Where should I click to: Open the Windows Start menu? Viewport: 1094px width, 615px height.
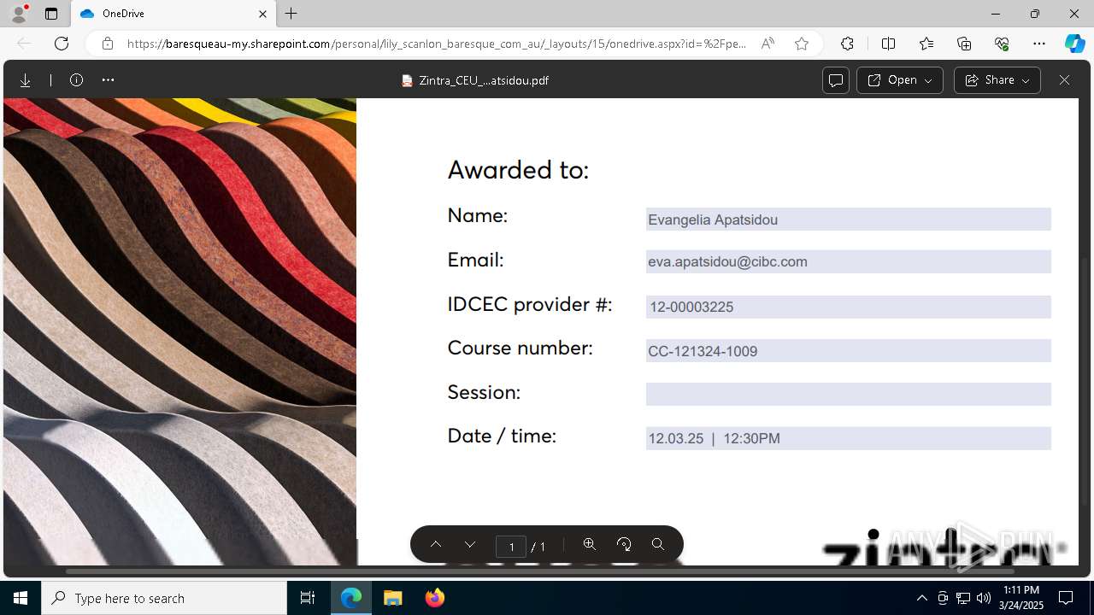click(x=21, y=598)
